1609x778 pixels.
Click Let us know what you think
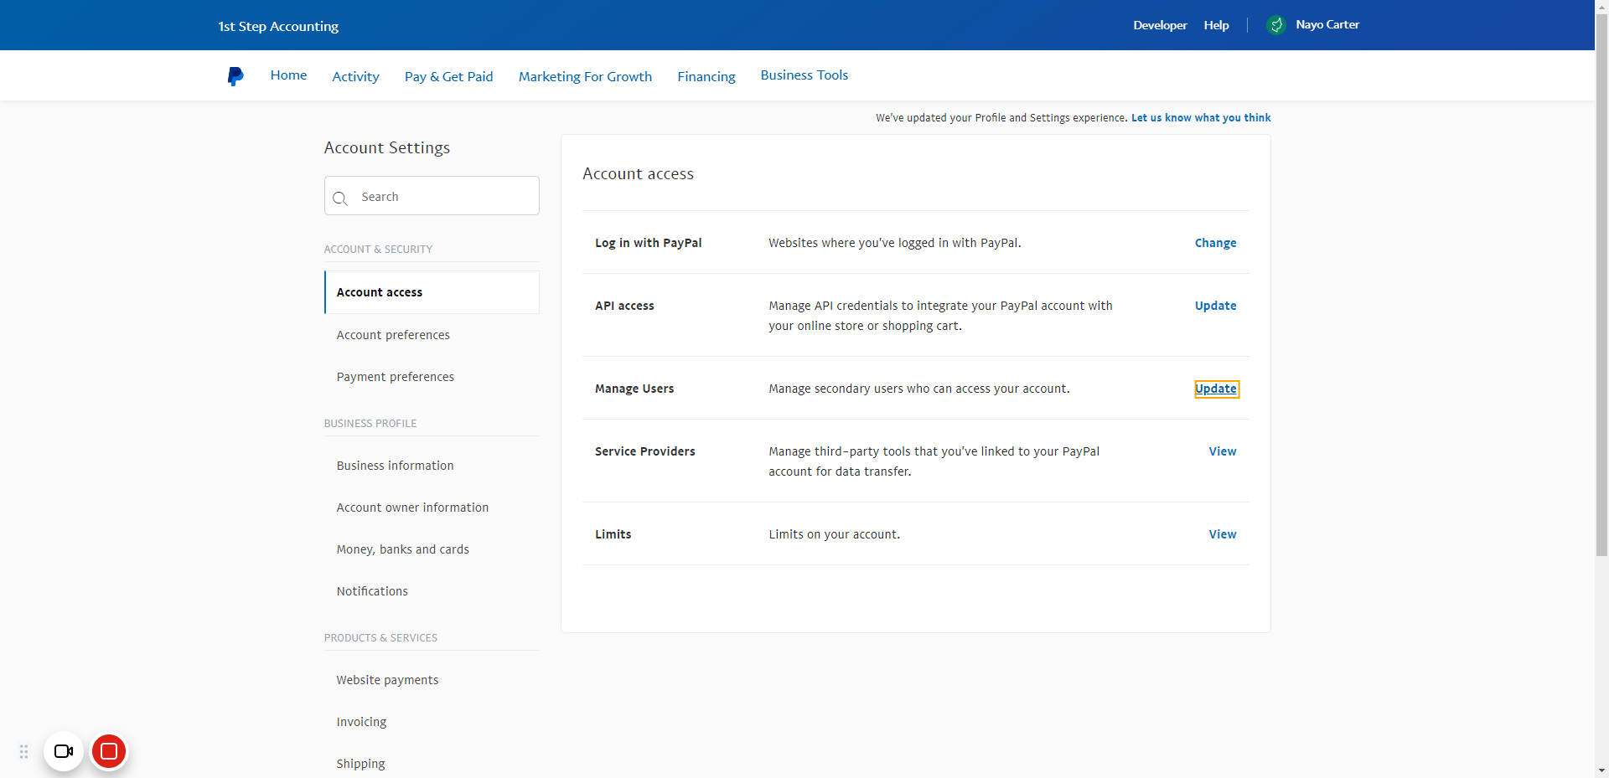tap(1201, 118)
